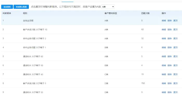
Task: Click 编辑 for 客户讲话次数 大于等于 10
Action: click(x=164, y=30)
